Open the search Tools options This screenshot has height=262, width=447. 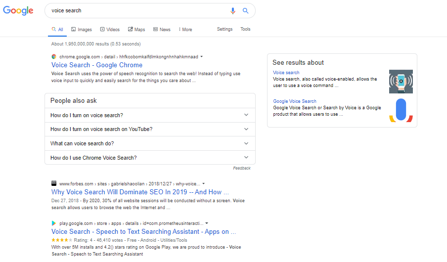click(245, 29)
